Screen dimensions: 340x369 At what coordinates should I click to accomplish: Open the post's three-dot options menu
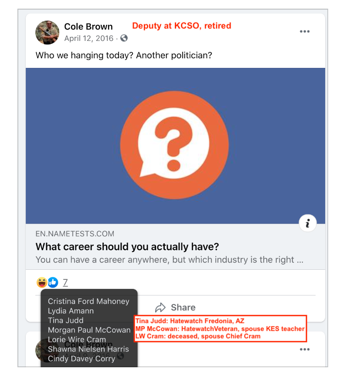305,32
